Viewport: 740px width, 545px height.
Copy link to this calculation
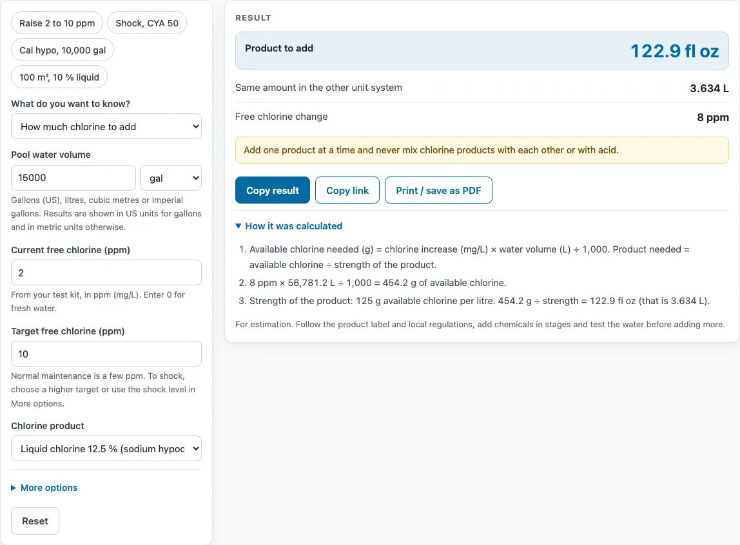point(347,190)
